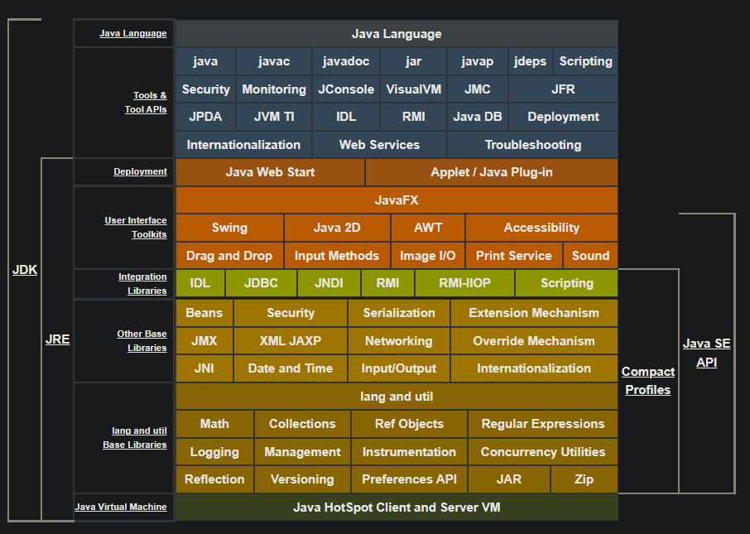Open the Math cell
This screenshot has height=534, width=750.
tap(214, 424)
